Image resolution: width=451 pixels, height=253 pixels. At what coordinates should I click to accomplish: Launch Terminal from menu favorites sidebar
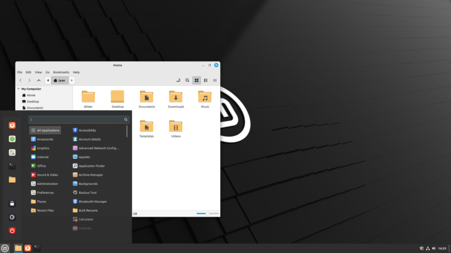(12, 166)
